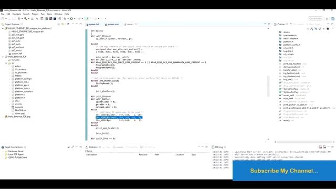The image size is (336, 189).
Task: Open the dropdown arrow next to Run icon
Action: click(x=75, y=19)
